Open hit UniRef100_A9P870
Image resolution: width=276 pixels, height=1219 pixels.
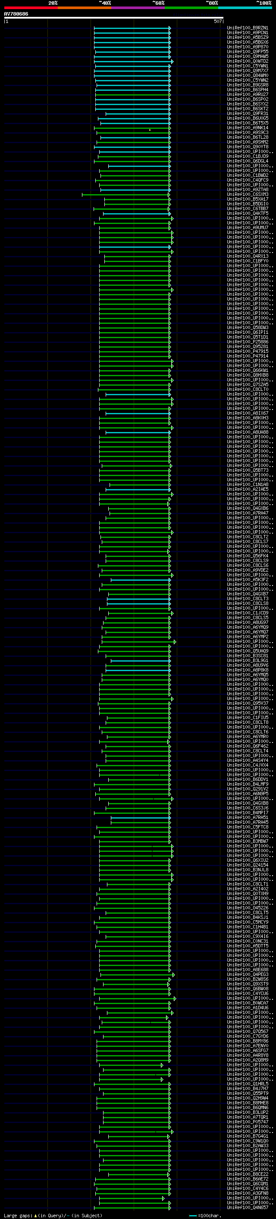(x=247, y=47)
